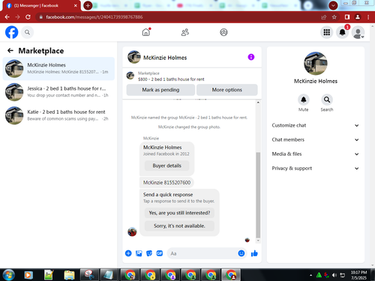The height and width of the screenshot is (281, 375).
Task: Expand the Chat members section
Action: click(315, 139)
